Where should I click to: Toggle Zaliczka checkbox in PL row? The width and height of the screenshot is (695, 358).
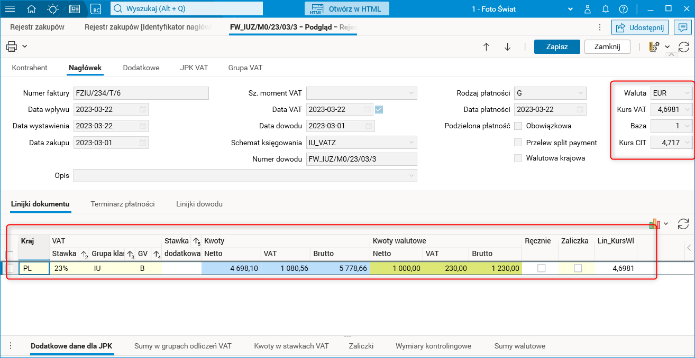tap(578, 268)
